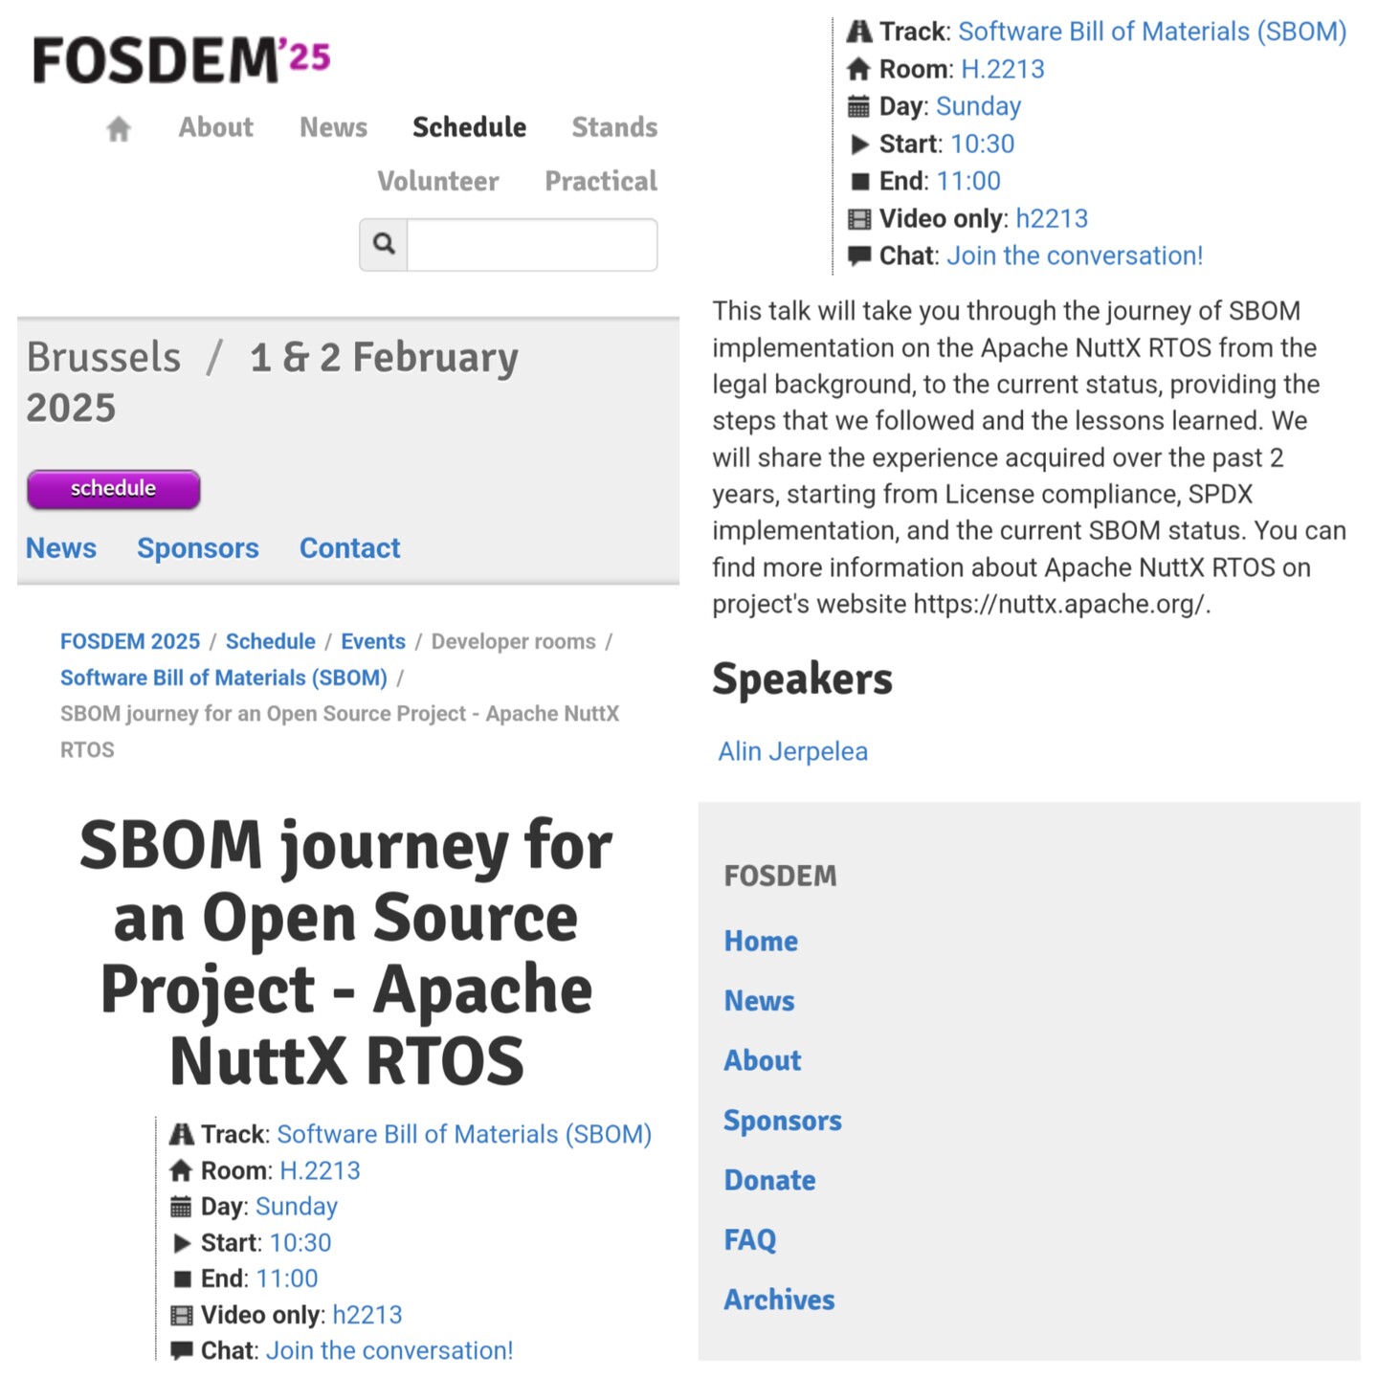Screen dimensions: 1378x1378
Task: Click the magnifier search icon
Action: [384, 244]
